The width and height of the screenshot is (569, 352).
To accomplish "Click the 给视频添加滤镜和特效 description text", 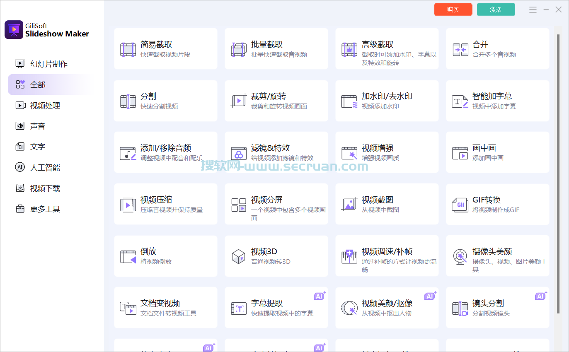I will (282, 158).
